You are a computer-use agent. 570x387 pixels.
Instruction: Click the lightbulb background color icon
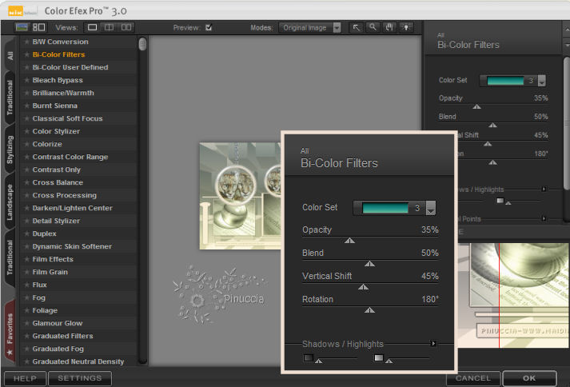[406, 27]
